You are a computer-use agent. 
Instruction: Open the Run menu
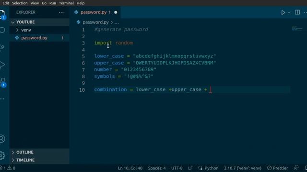tap(53, 3)
